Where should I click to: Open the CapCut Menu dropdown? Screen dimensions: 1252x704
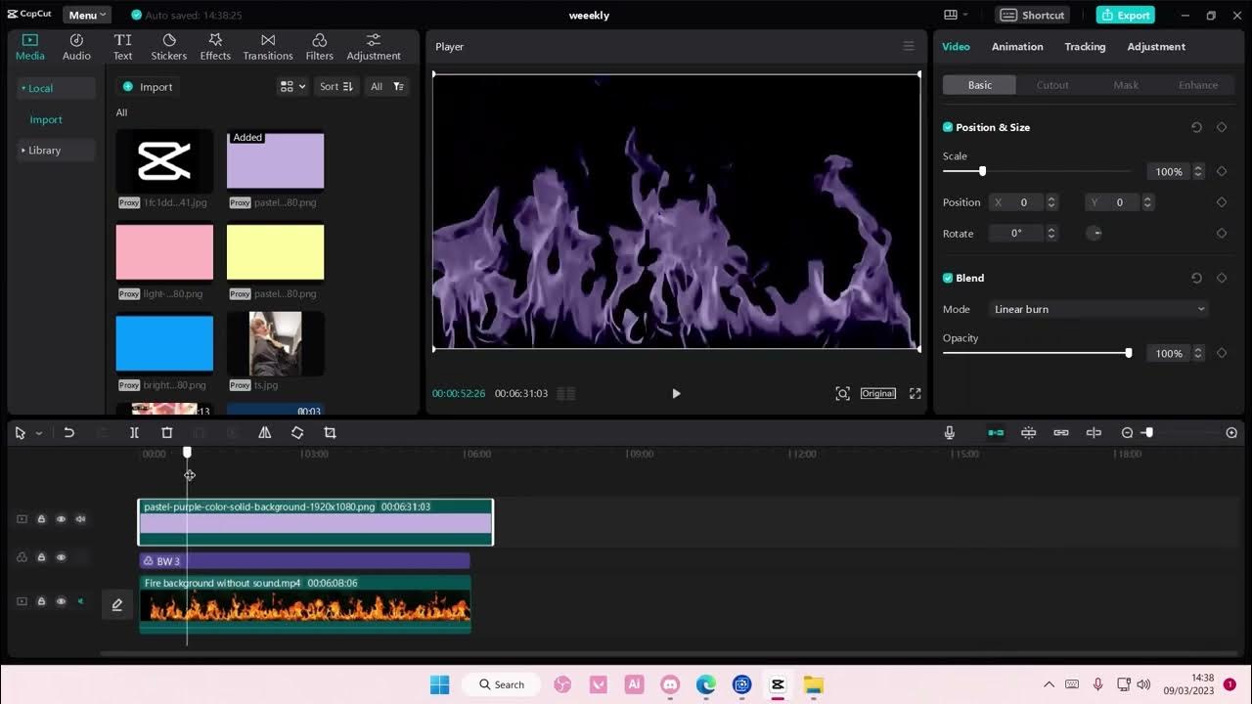87,15
